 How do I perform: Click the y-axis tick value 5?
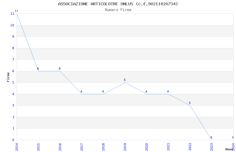[x=13, y=83]
